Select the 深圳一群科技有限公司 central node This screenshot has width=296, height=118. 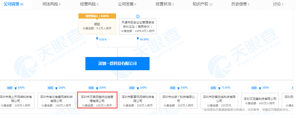pos(118,64)
